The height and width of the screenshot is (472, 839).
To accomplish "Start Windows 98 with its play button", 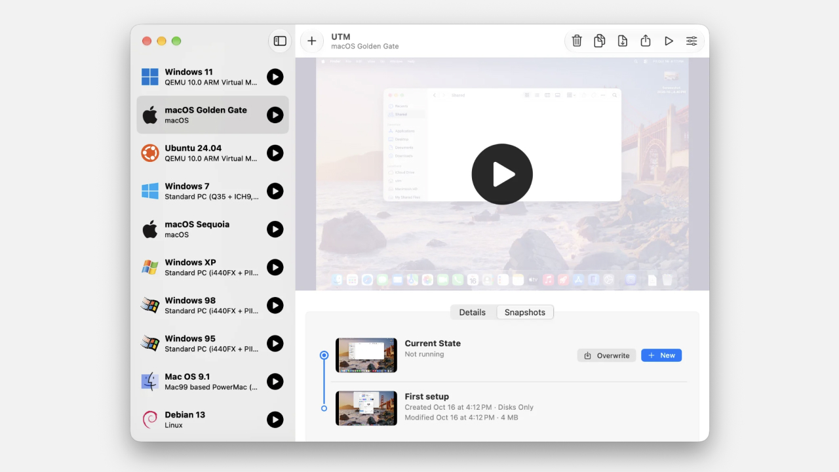I will click(275, 305).
